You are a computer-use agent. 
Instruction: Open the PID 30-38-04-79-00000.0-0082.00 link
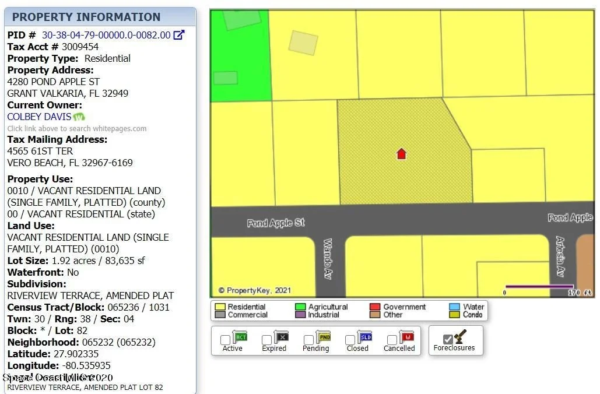(106, 35)
